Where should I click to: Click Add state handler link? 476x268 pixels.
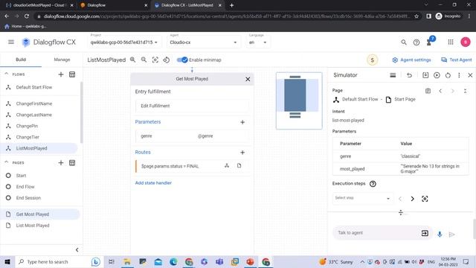pyautogui.click(x=153, y=183)
